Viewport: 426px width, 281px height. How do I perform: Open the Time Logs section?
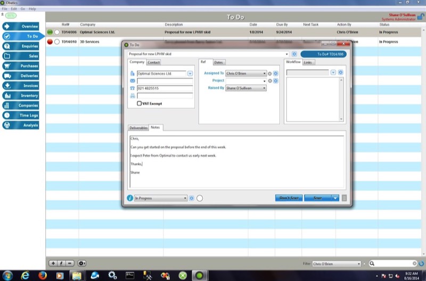[x=21, y=115]
